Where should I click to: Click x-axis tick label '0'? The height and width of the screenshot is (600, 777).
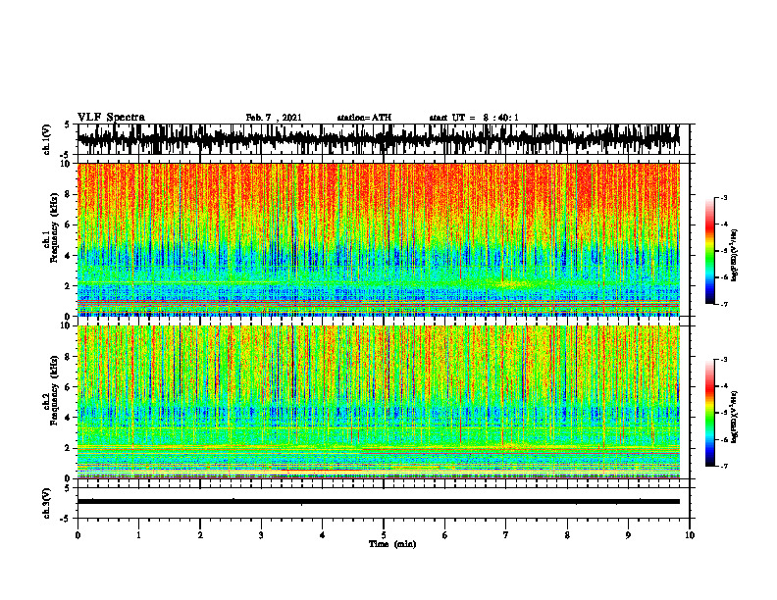coord(78,535)
